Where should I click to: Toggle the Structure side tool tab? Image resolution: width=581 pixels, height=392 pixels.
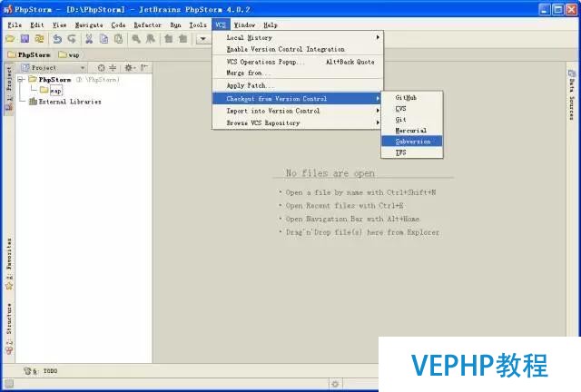pyautogui.click(x=9, y=328)
